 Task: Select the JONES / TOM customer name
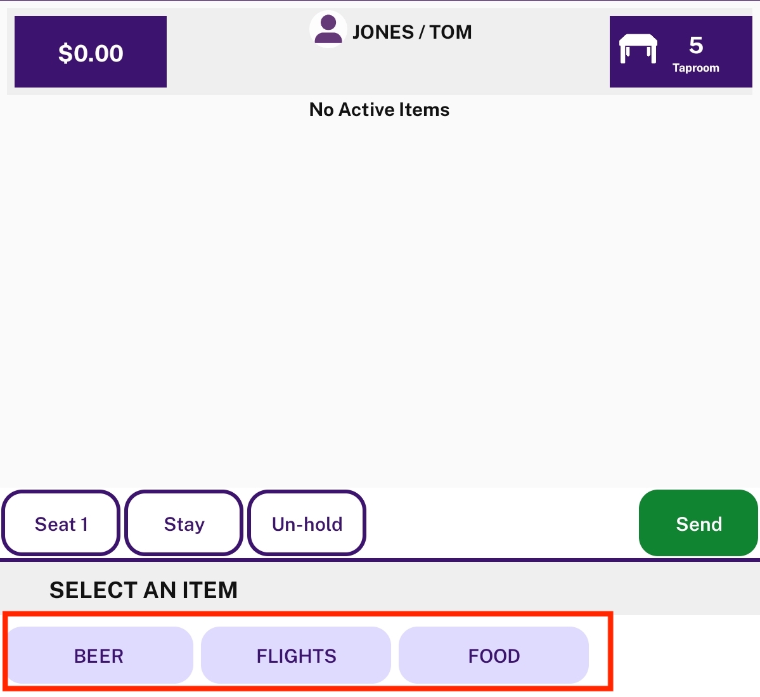coord(412,32)
